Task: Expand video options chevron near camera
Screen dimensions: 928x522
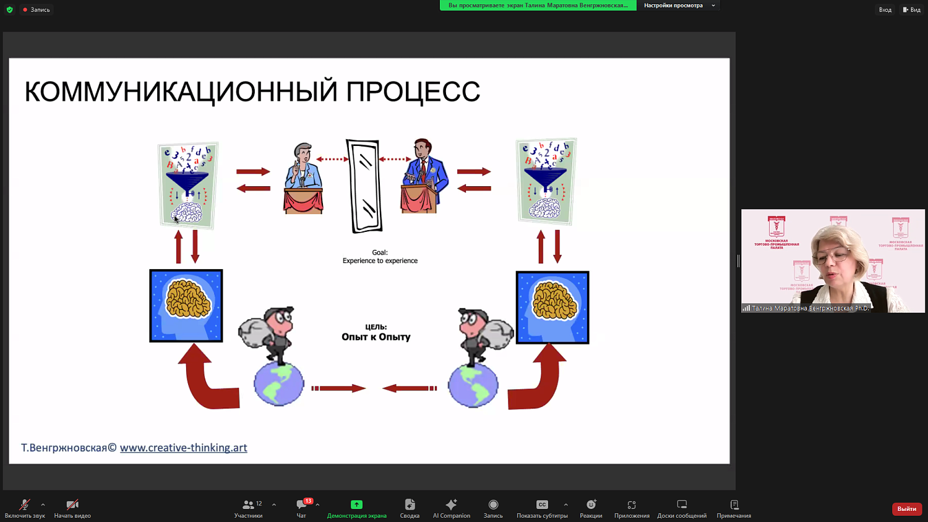Action: pyautogui.click(x=90, y=504)
